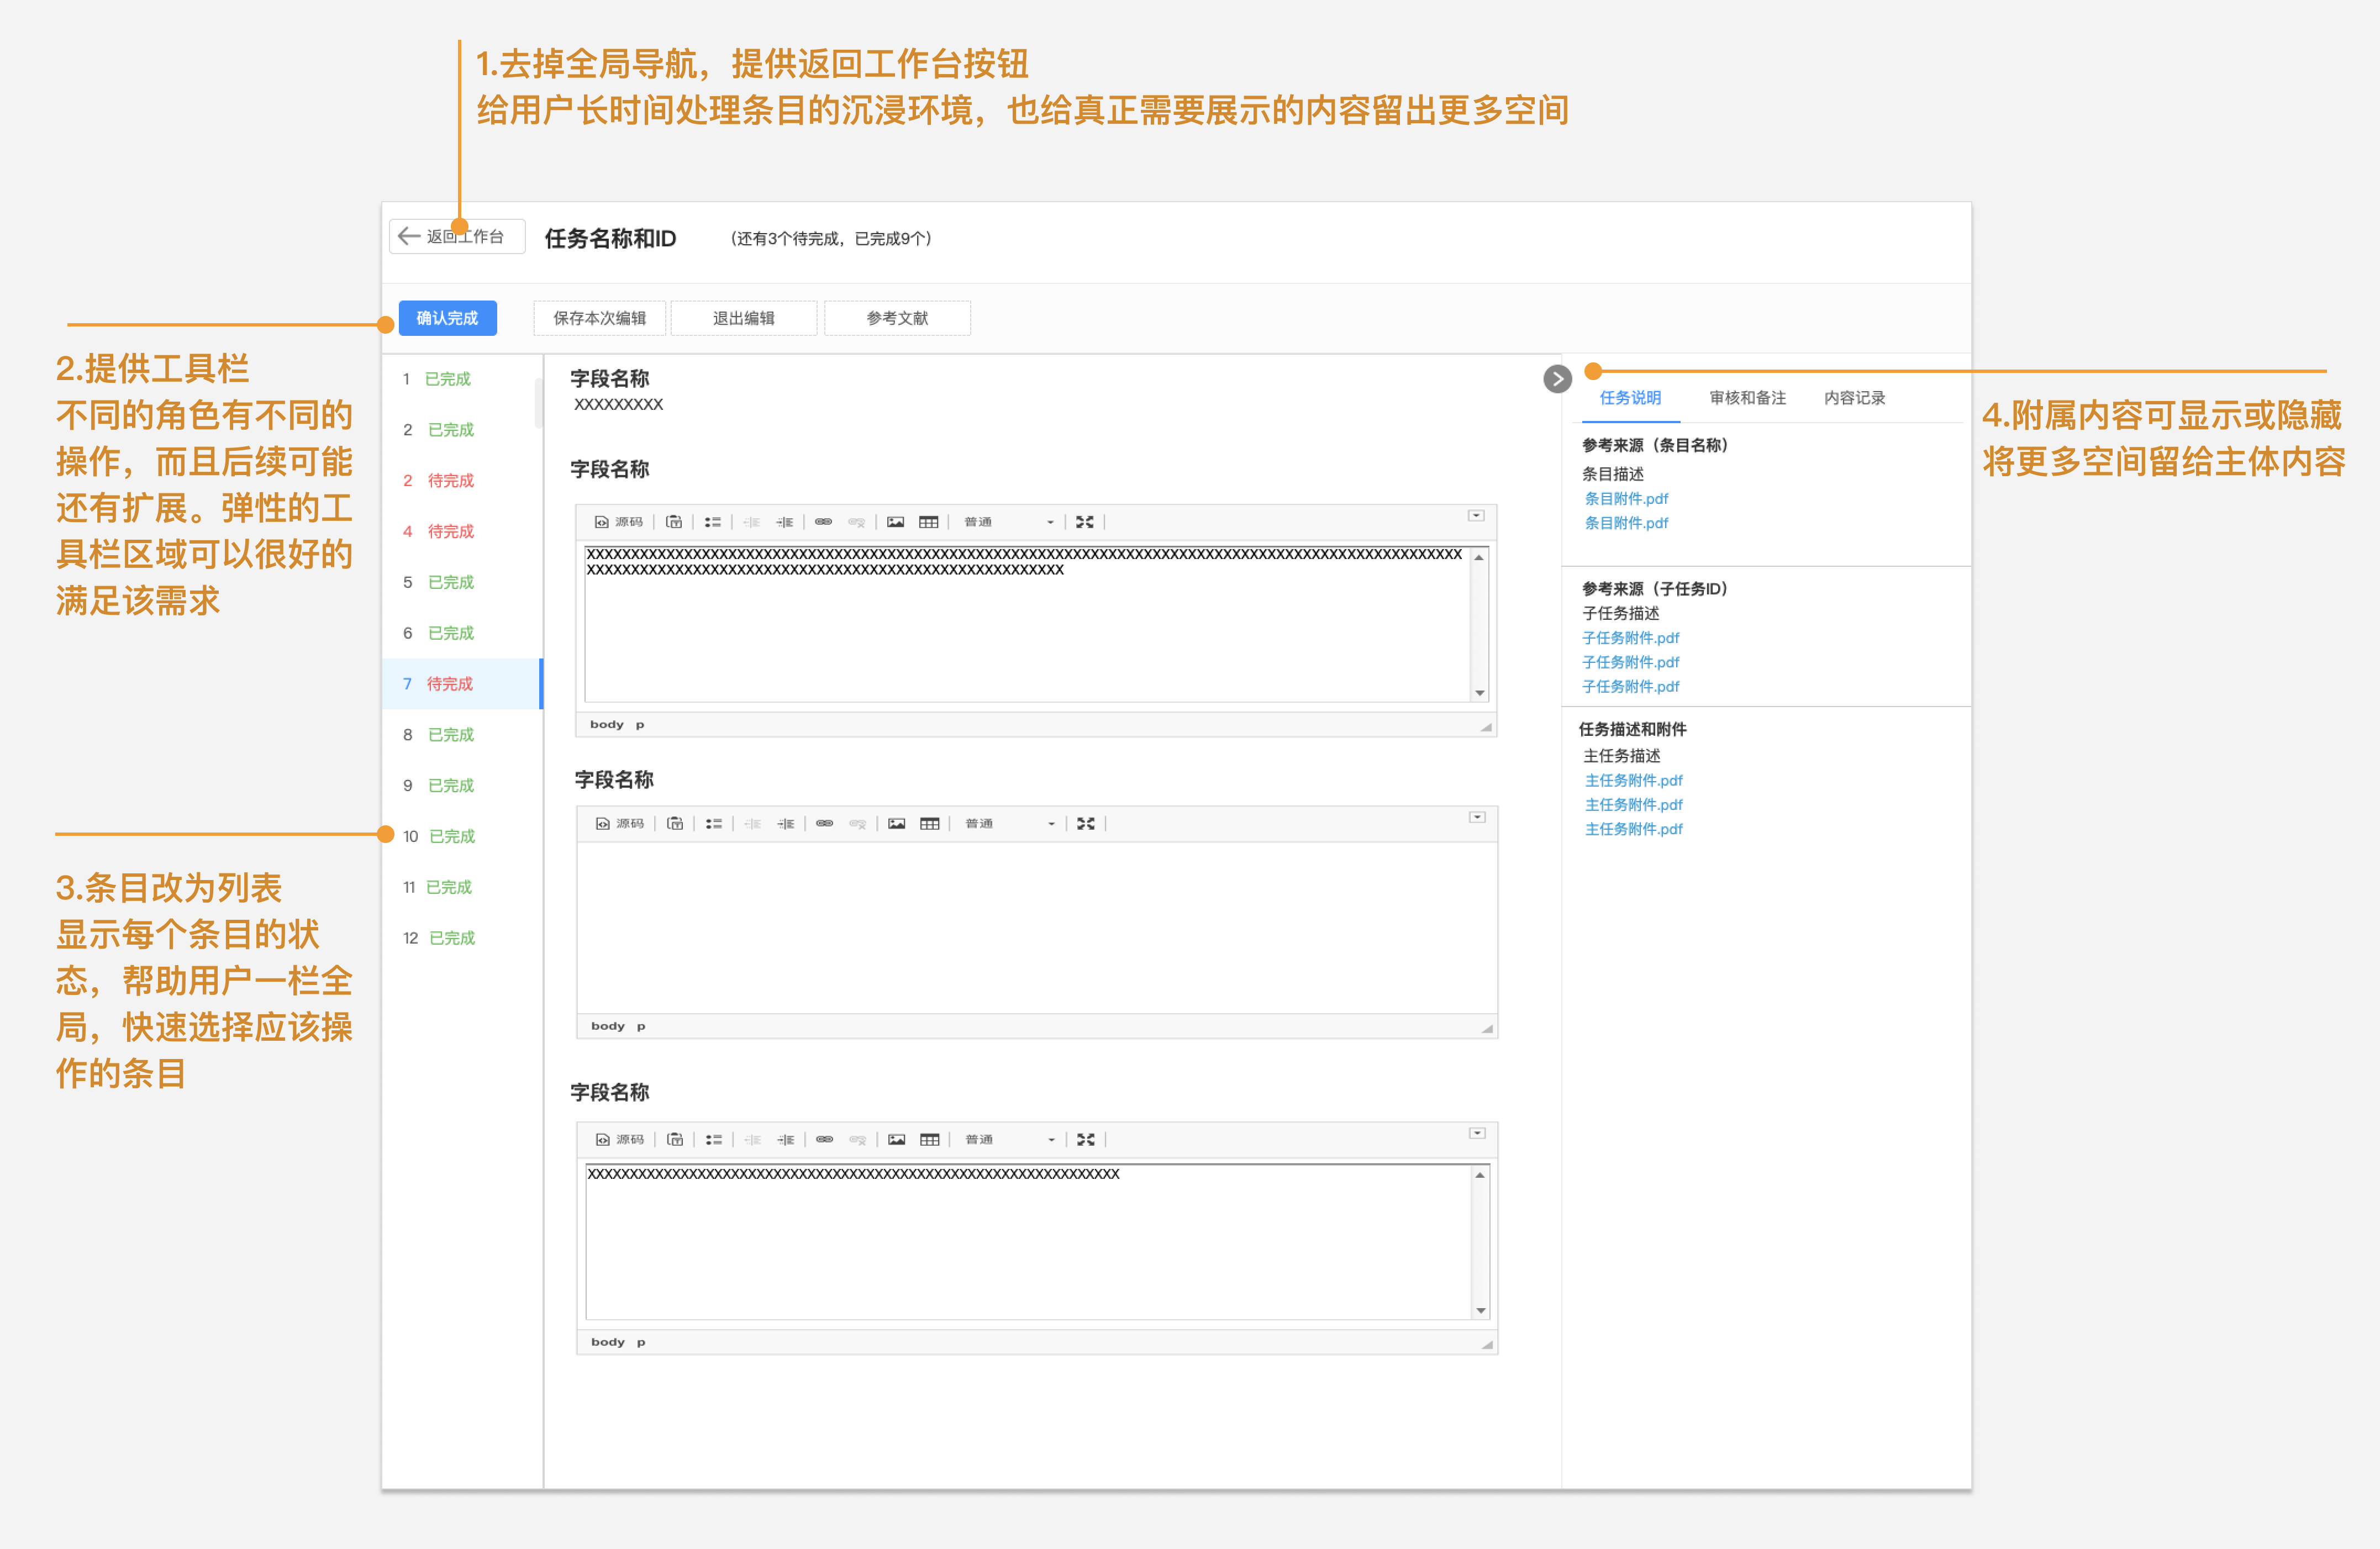
Task: Collapse the right side panel arrow
Action: [x=1557, y=379]
